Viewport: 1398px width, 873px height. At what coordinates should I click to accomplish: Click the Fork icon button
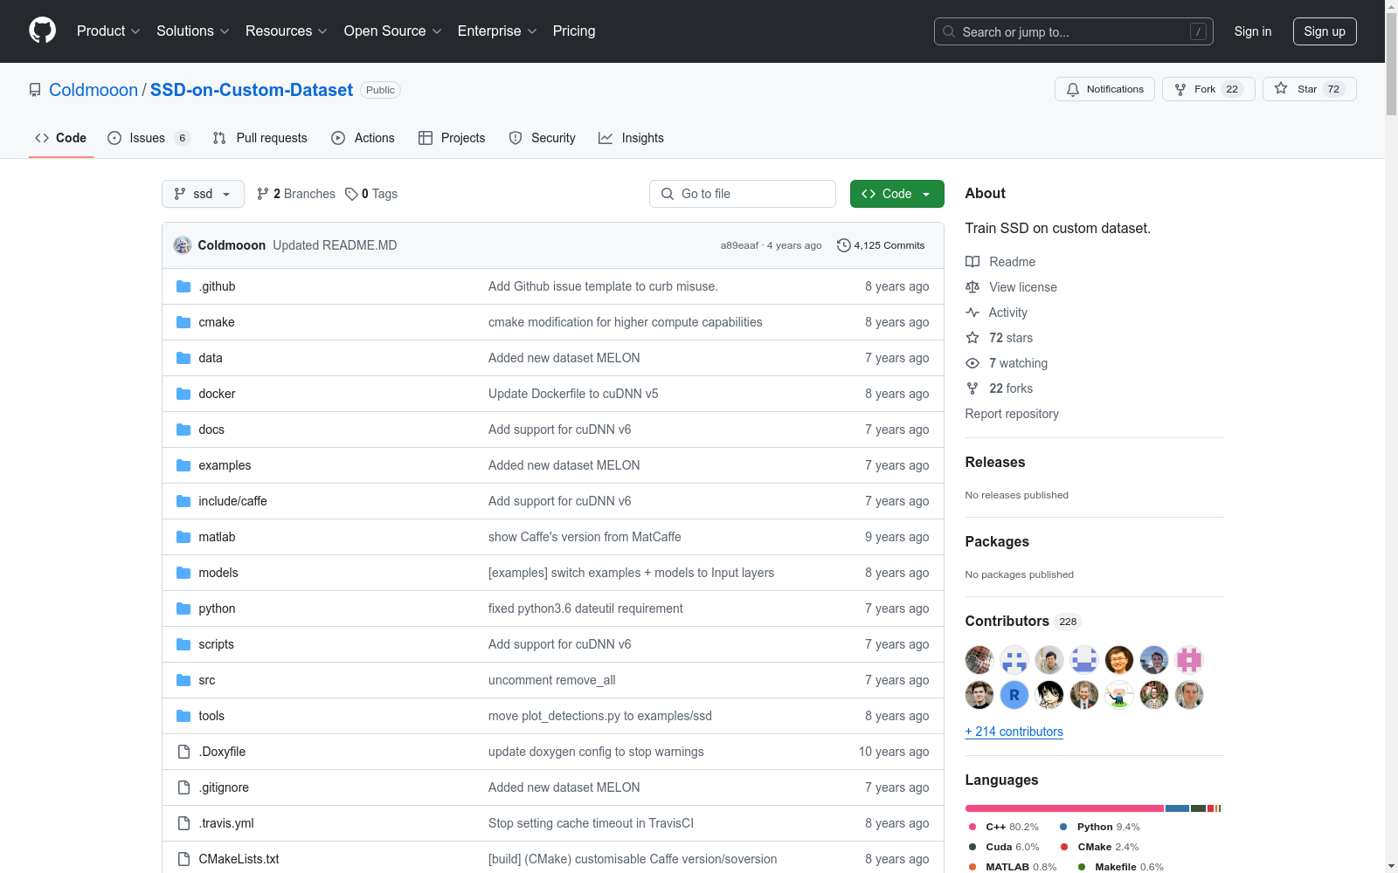[1180, 89]
